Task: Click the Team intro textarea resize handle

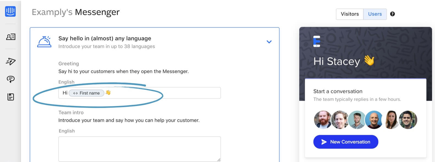Action: [219, 160]
